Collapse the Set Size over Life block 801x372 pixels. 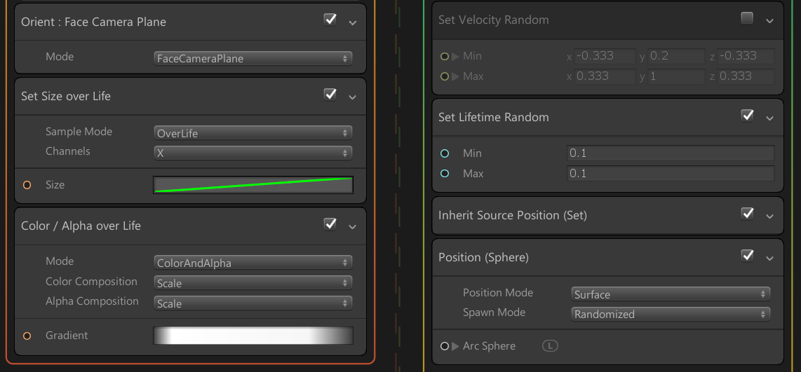[353, 97]
